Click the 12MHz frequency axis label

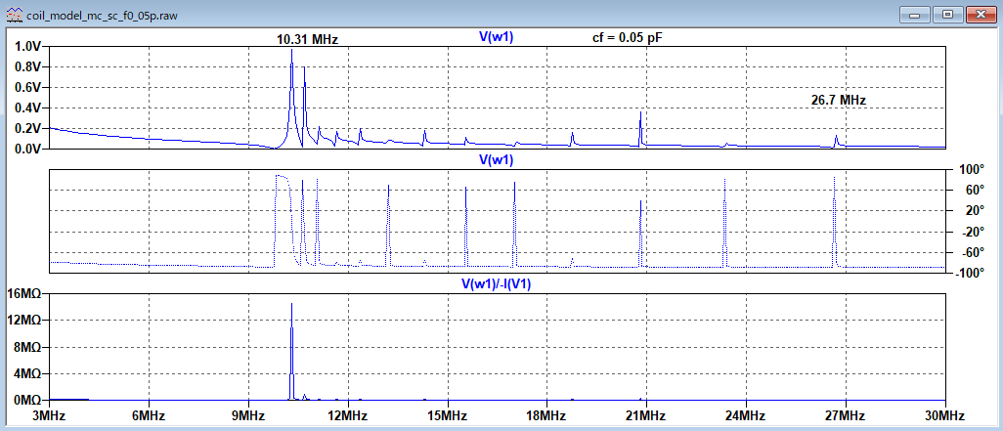pyautogui.click(x=348, y=415)
